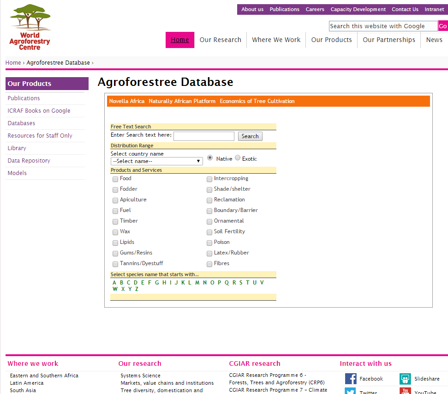Click the World Agroforestry Centre logo
448x394 pixels.
[x=30, y=27]
